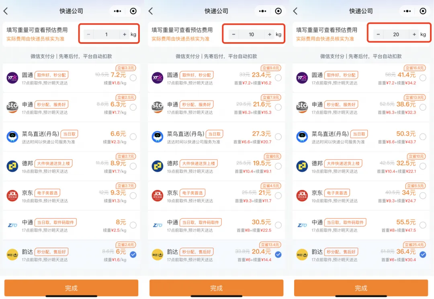Click the 韵达 logo in the 20 kg panel
434x299 pixels.
coord(302,254)
